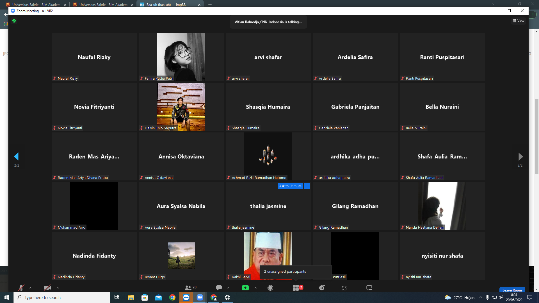Show hidden system tray icons
This screenshot has width=539, height=303.
coord(481,297)
